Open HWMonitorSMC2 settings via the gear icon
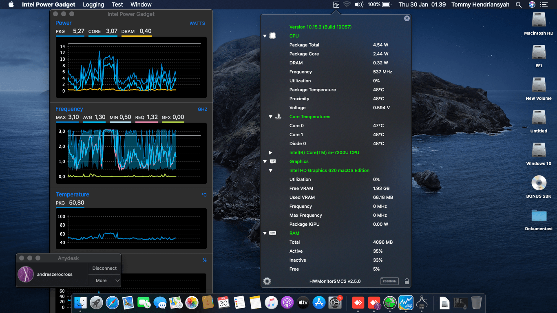This screenshot has height=313, width=557. click(267, 281)
